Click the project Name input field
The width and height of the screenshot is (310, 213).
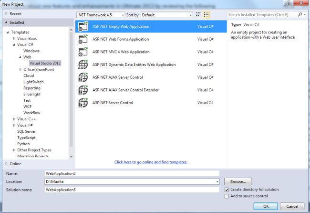tap(132, 173)
